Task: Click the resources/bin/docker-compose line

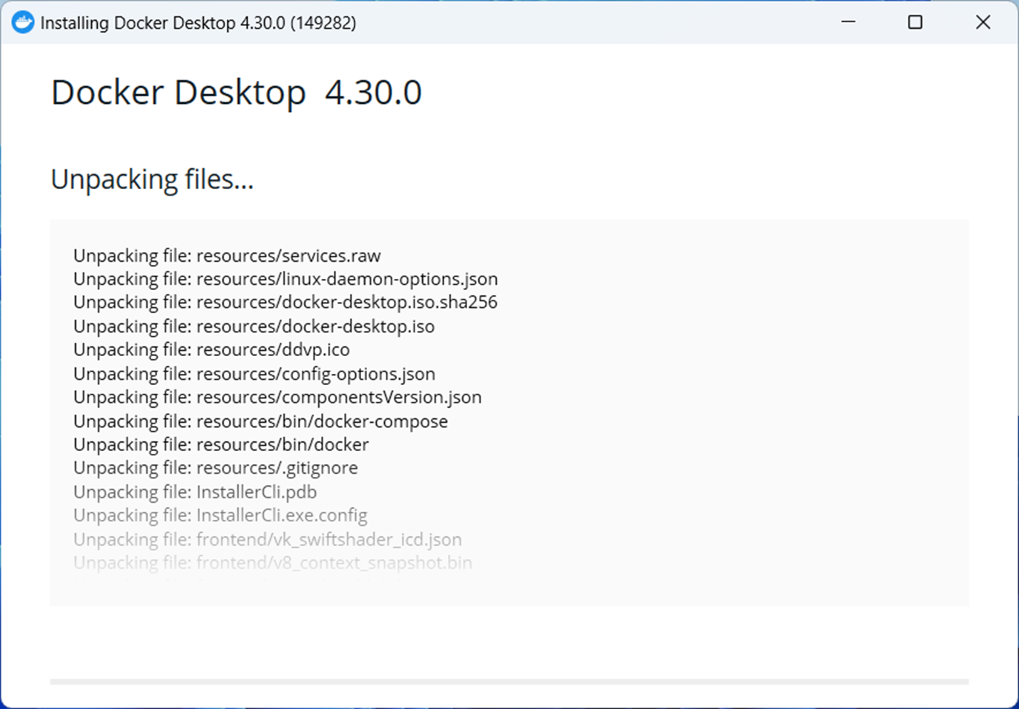Action: (x=260, y=421)
